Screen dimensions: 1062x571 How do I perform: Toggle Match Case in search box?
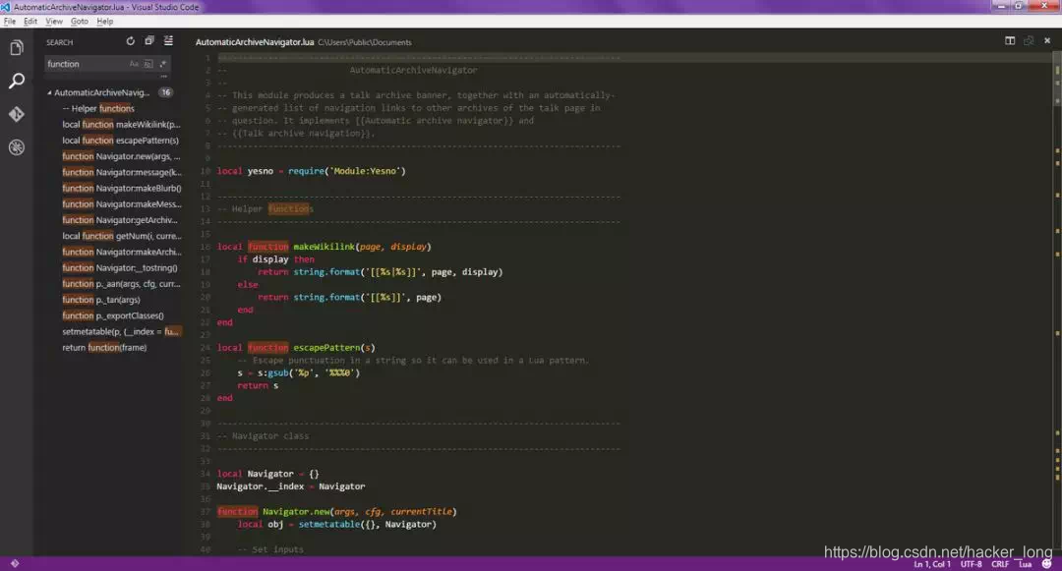click(134, 64)
